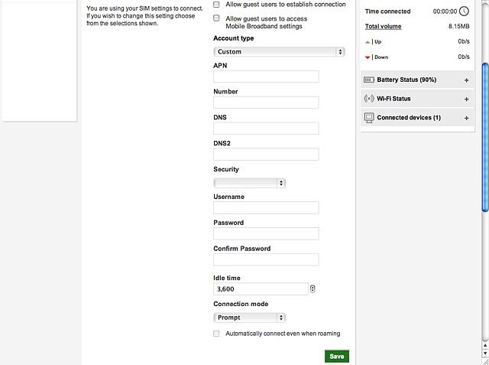Enable Allow guest users to establish connection
The image size is (489, 365).
216,5
